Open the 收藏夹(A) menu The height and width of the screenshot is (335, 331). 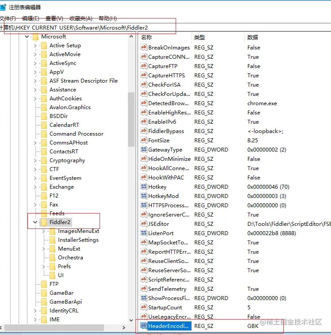click(x=81, y=19)
